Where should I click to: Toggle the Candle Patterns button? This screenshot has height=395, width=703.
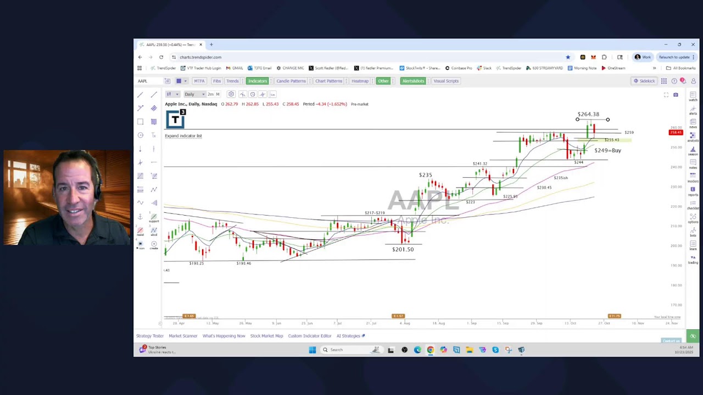click(x=291, y=81)
